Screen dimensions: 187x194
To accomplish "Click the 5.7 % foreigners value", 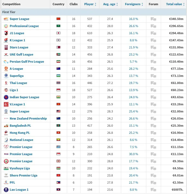I will [x=133, y=62].
